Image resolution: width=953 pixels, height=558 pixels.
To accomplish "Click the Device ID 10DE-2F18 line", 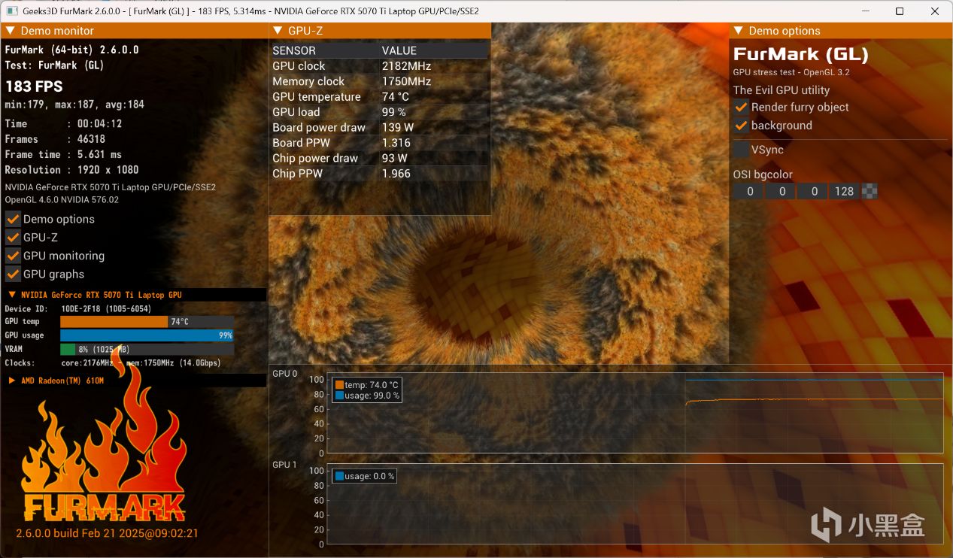I will (77, 309).
